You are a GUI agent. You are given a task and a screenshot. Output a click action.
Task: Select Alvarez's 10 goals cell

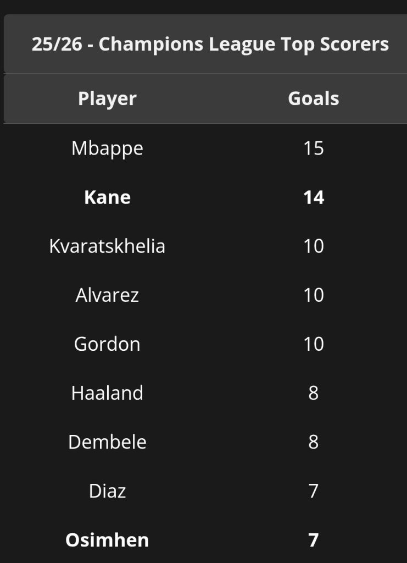314,295
